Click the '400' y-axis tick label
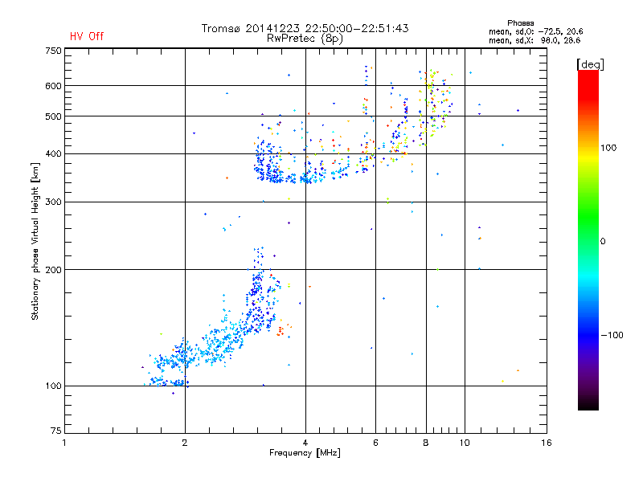Image resolution: width=643 pixels, height=482 pixels. pos(53,153)
